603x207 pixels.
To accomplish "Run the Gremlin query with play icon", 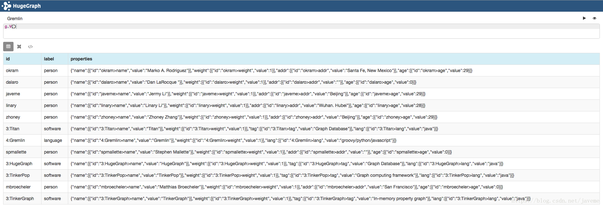I will (x=584, y=18).
